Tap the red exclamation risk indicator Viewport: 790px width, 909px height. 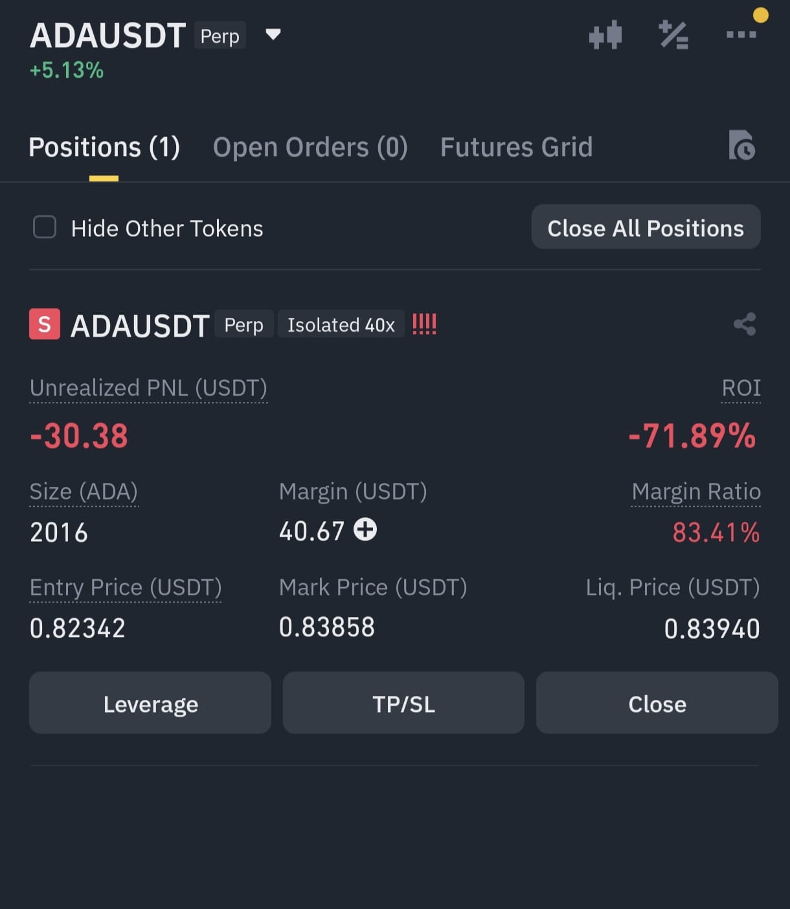(x=424, y=324)
